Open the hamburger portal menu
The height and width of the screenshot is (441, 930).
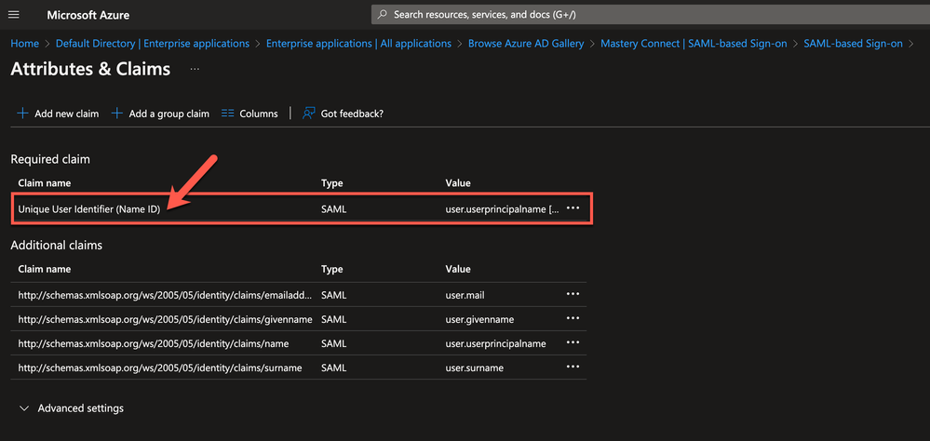14,15
